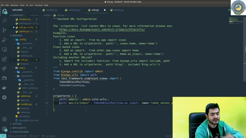Click the unsaved dot on urls.py tab
246x138 pixels.
tap(105, 10)
